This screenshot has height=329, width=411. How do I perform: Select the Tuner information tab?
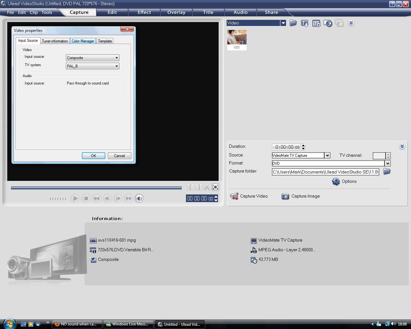[55, 41]
